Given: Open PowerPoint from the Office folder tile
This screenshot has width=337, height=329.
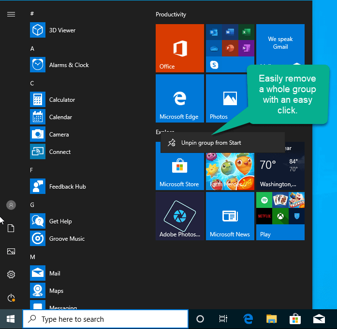Looking at the screenshot, I should click(x=230, y=48).
